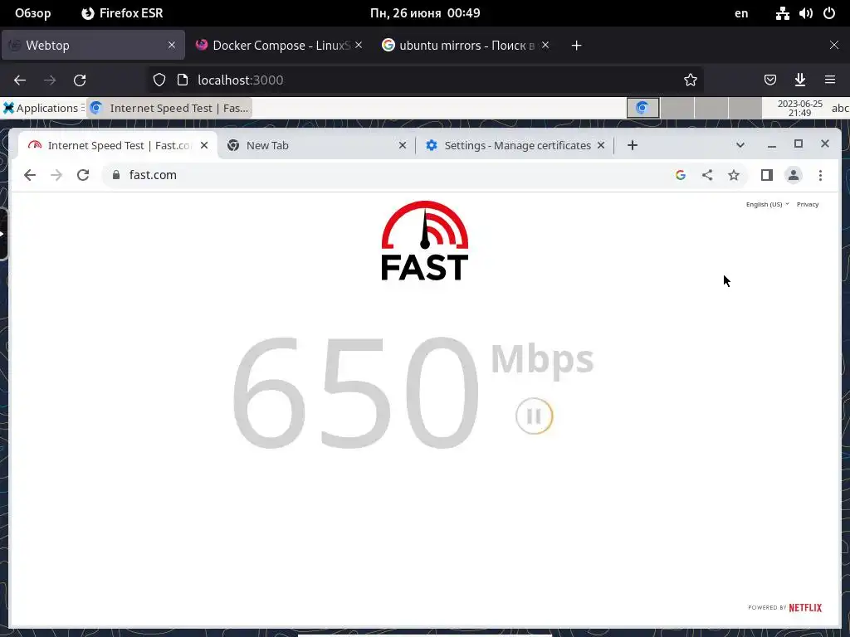
Task: Open Chrome side panel icon
Action: click(766, 175)
